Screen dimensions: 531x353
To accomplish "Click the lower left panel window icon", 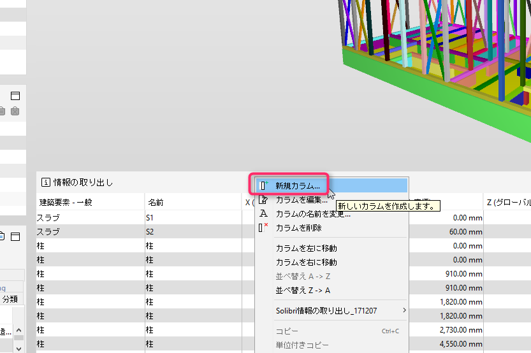I will [15, 236].
